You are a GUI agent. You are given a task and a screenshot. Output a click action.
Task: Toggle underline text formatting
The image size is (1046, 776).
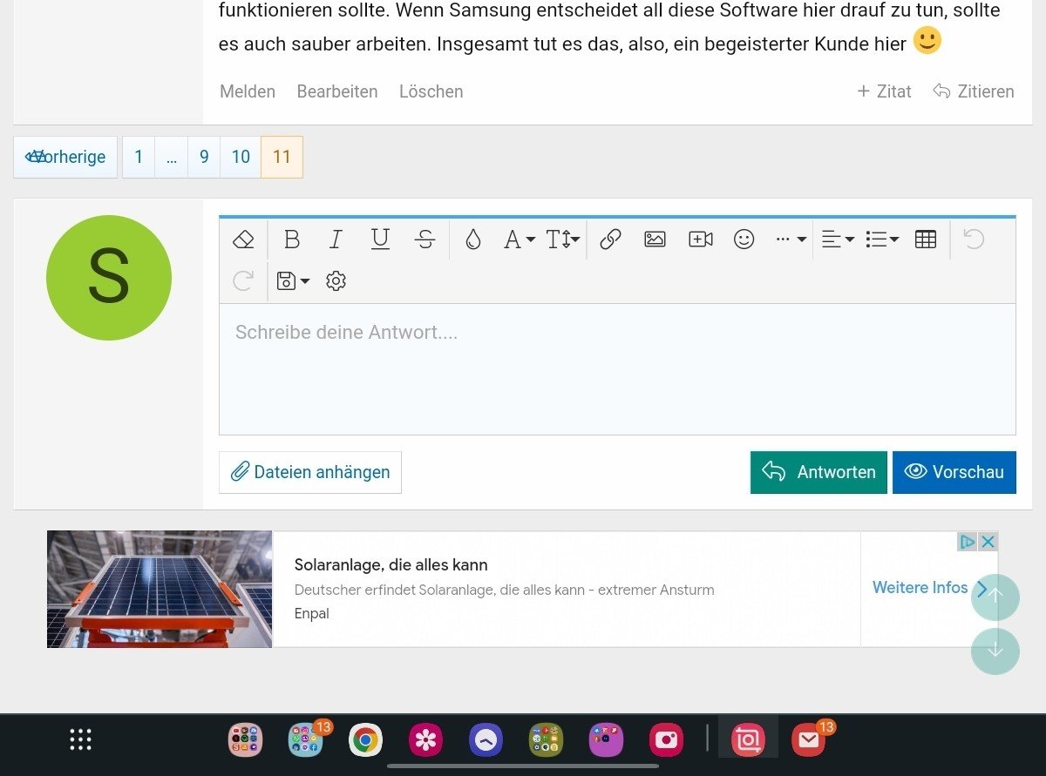(x=380, y=240)
